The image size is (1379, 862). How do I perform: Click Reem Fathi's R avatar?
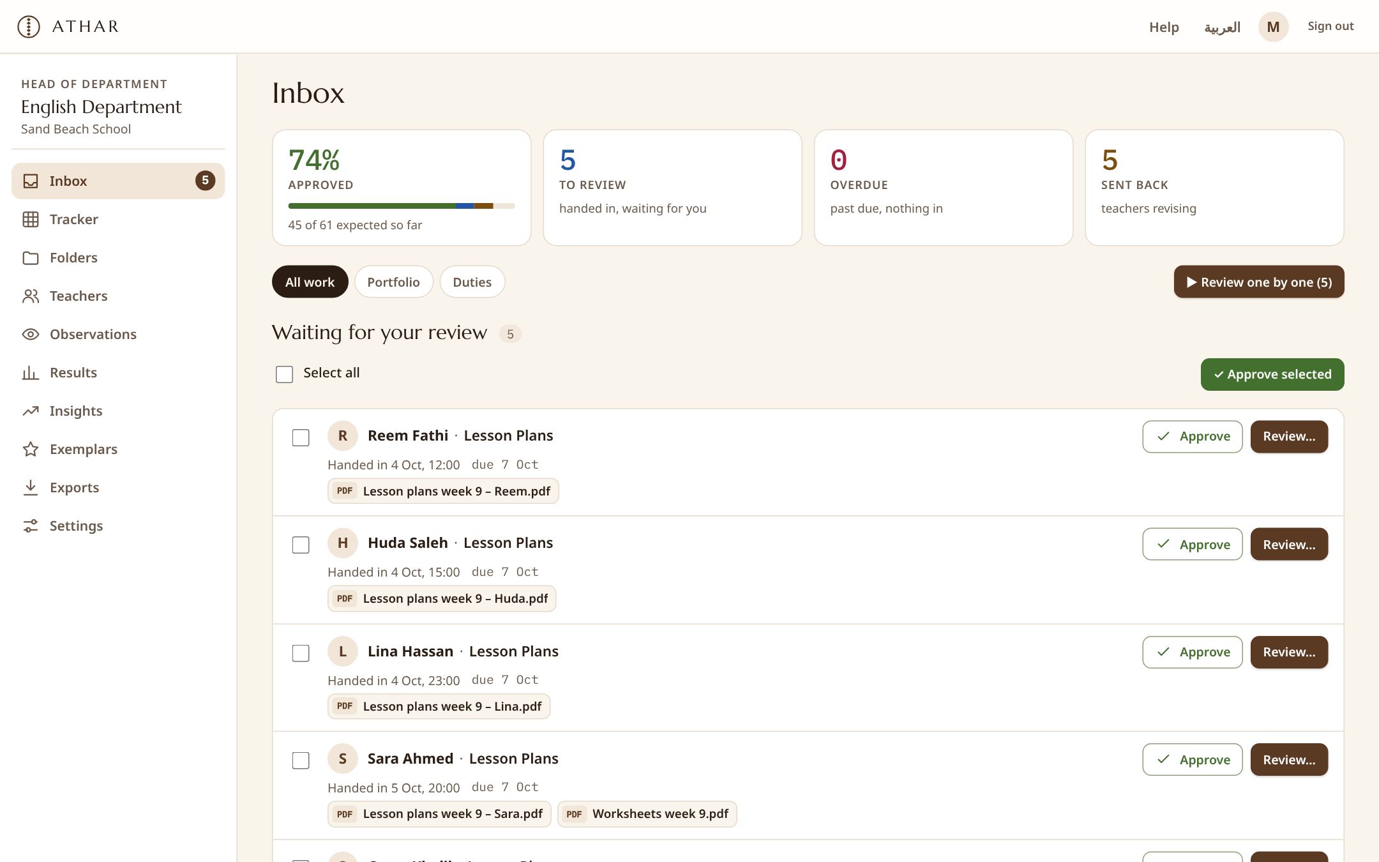pos(343,435)
